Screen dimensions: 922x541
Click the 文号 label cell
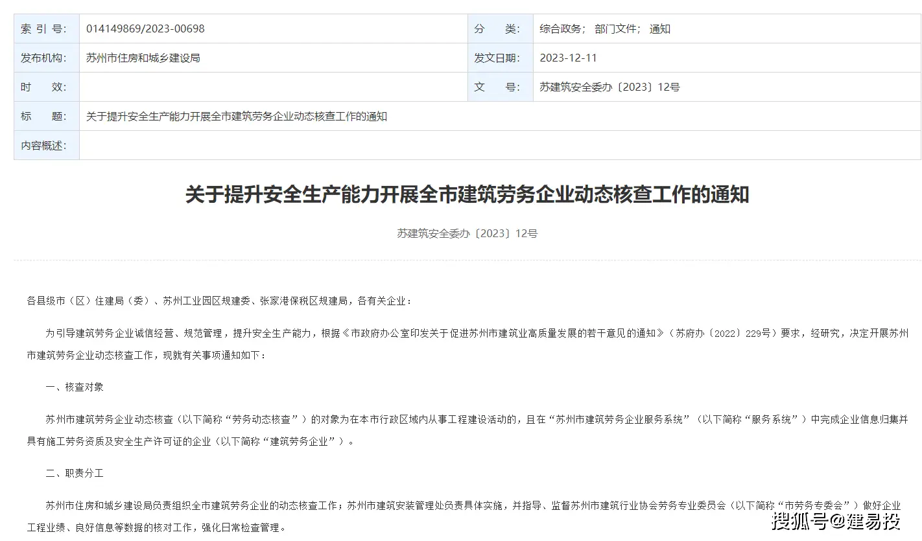point(500,87)
